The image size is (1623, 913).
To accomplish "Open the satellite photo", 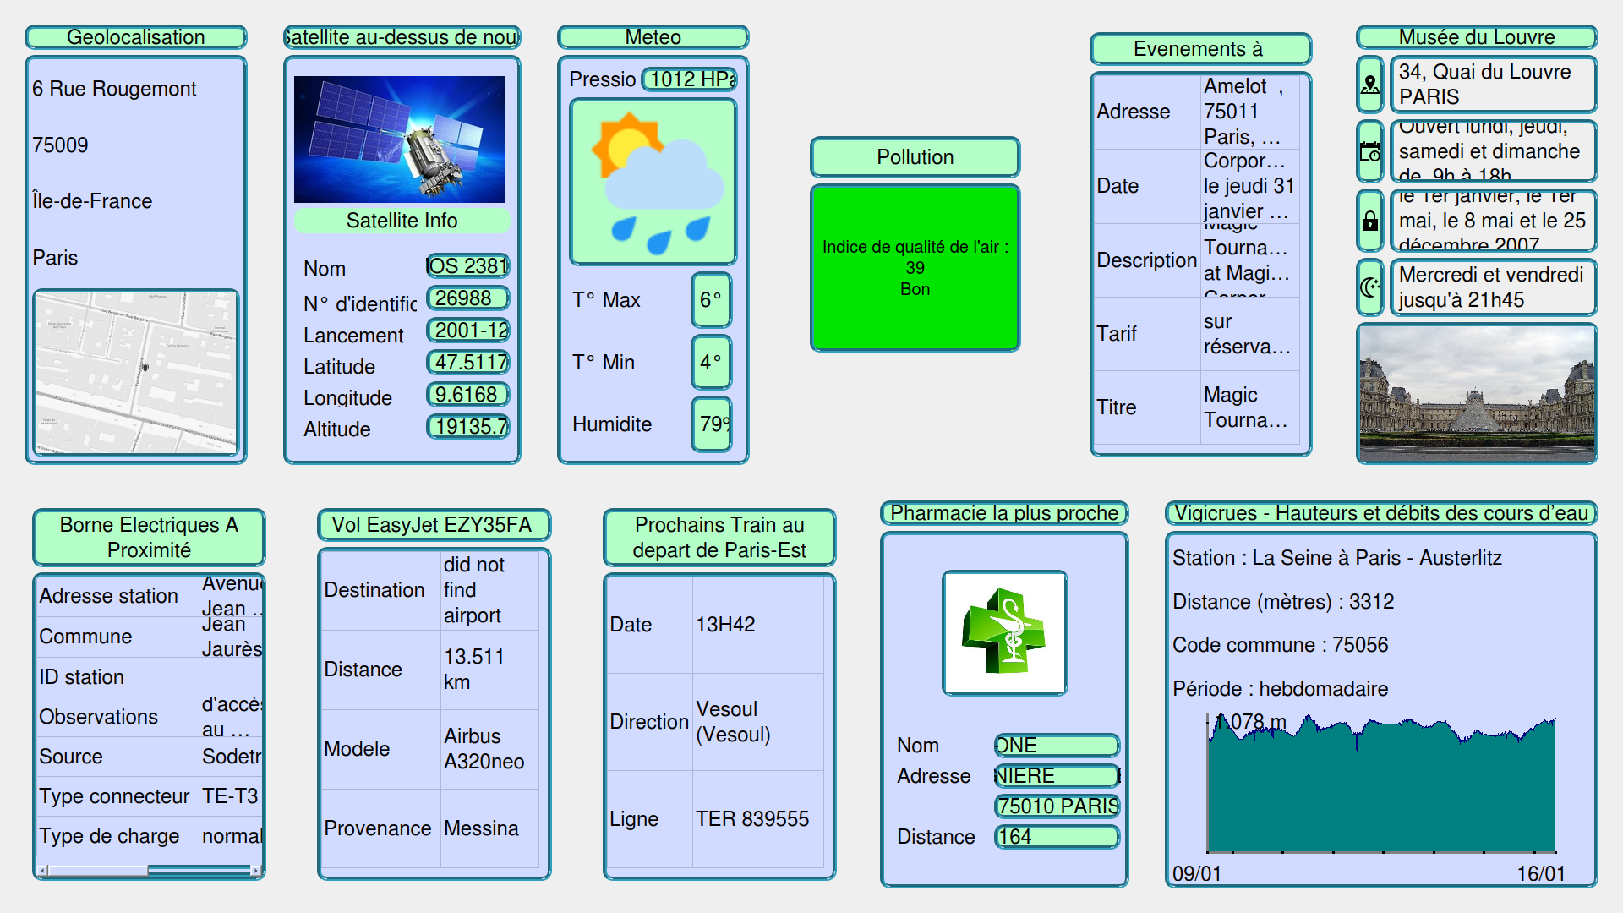I will click(x=400, y=139).
